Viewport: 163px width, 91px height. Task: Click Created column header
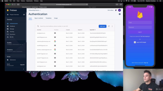(68, 30)
